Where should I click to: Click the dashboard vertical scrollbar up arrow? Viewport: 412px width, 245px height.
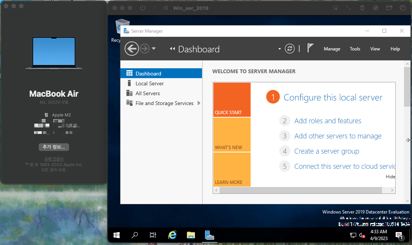[x=407, y=64]
